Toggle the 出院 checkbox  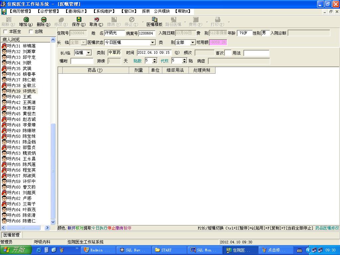31,32
